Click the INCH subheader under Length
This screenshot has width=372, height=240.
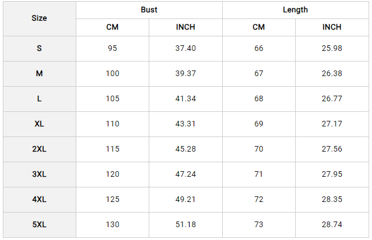tap(332, 27)
